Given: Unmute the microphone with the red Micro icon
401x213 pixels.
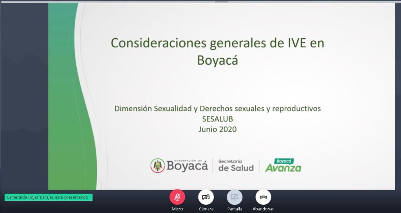Looking at the screenshot, I should point(177,197).
